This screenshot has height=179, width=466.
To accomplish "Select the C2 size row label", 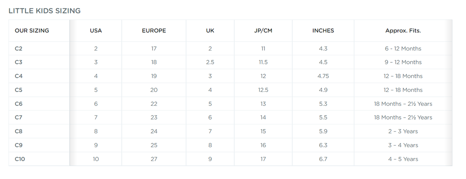I will coord(18,49).
